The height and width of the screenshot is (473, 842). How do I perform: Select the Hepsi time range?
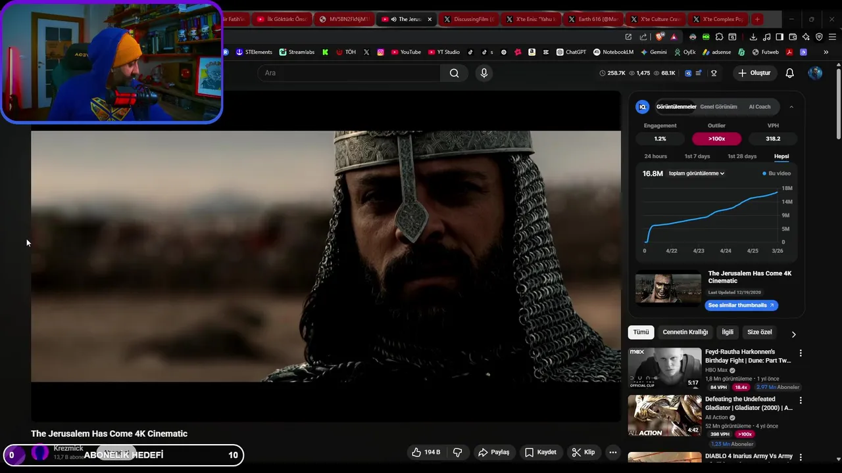[x=781, y=156]
